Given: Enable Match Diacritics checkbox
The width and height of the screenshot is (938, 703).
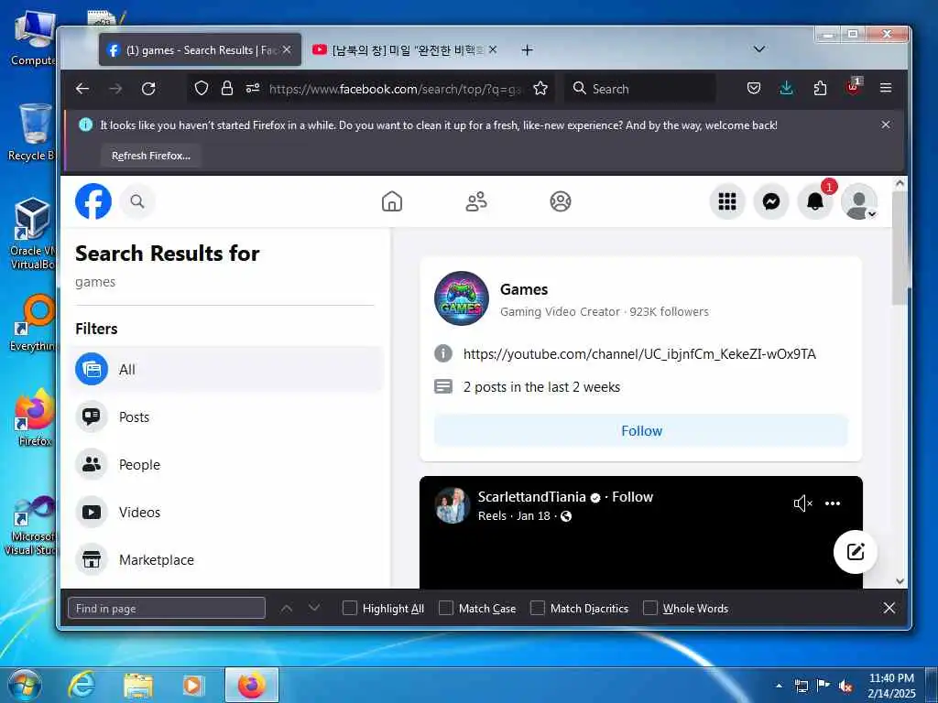Looking at the screenshot, I should [x=537, y=608].
